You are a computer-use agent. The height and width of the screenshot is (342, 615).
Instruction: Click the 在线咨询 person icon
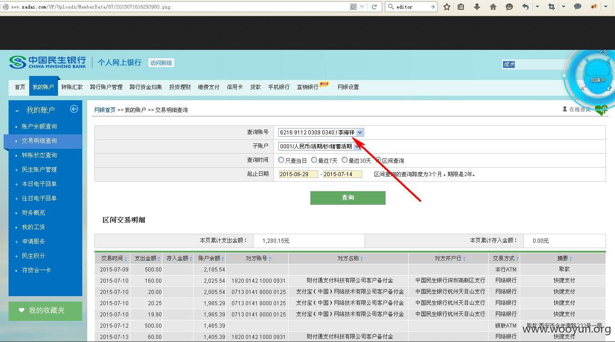coord(565,109)
